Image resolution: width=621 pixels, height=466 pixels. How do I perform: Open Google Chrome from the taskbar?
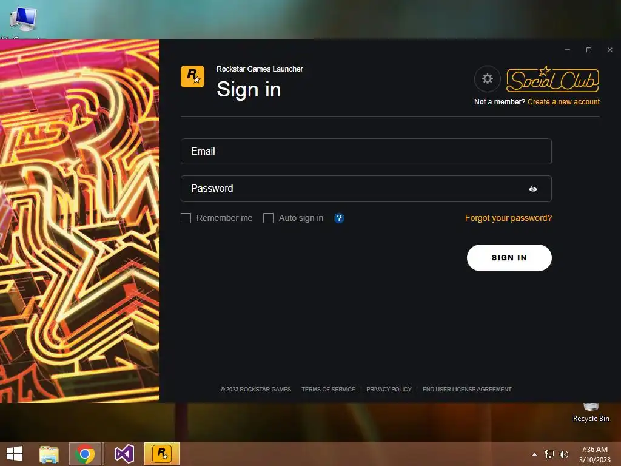point(85,454)
